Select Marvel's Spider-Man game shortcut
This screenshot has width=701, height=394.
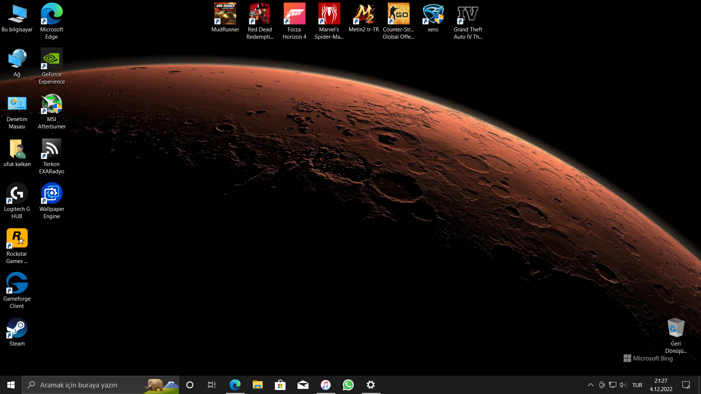(329, 18)
